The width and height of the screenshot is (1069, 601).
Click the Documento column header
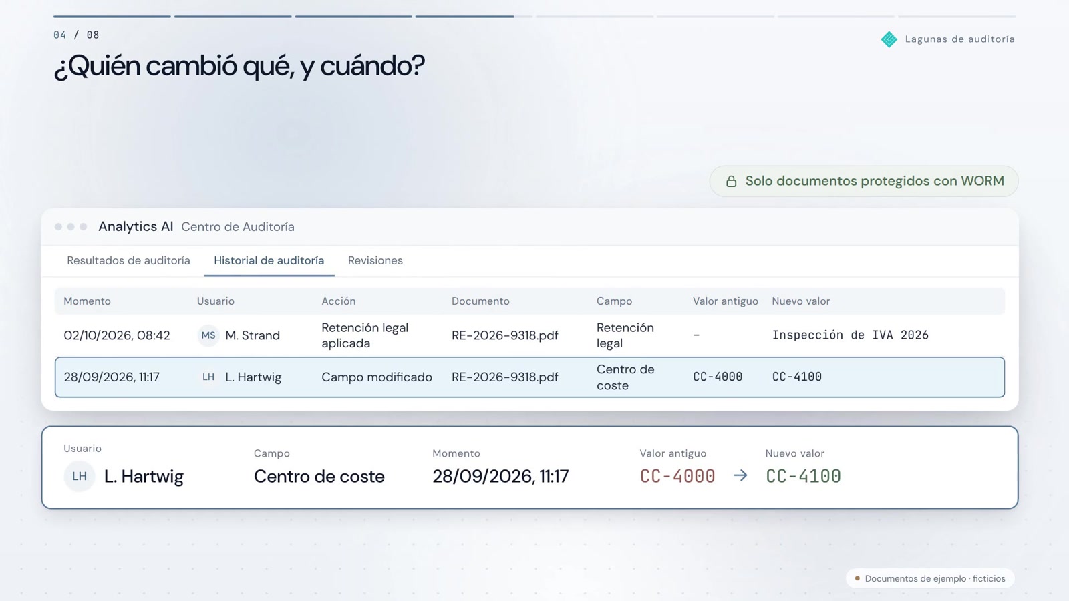point(480,301)
